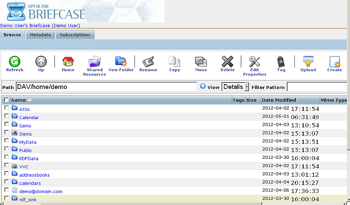
Task: Click the Upload toolbar icon
Action: click(x=308, y=62)
